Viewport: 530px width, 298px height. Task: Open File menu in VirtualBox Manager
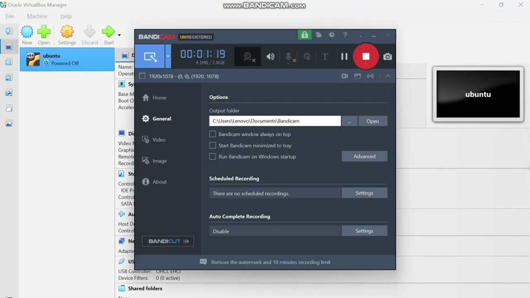[10, 16]
